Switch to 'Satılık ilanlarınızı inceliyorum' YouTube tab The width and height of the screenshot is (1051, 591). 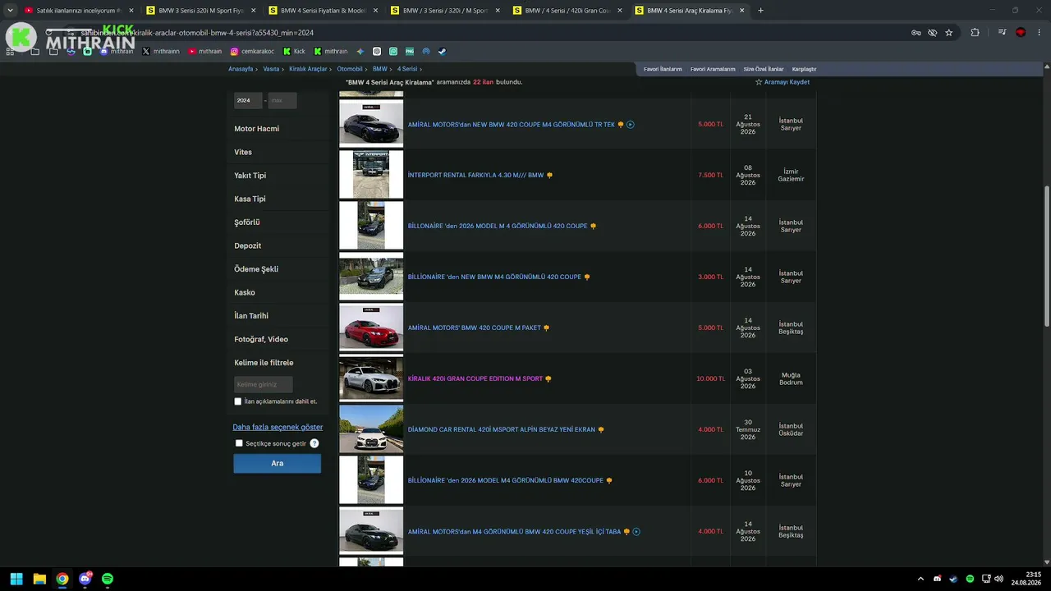(78, 11)
